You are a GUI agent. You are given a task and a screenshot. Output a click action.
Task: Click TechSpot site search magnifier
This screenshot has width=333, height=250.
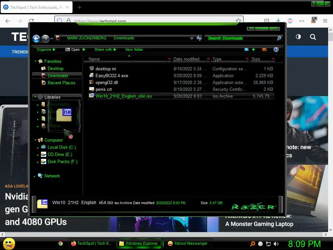[313, 37]
